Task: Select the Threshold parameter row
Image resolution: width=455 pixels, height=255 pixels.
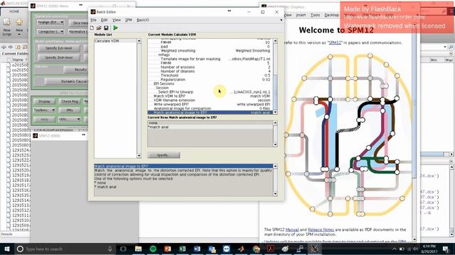Action: pos(210,75)
